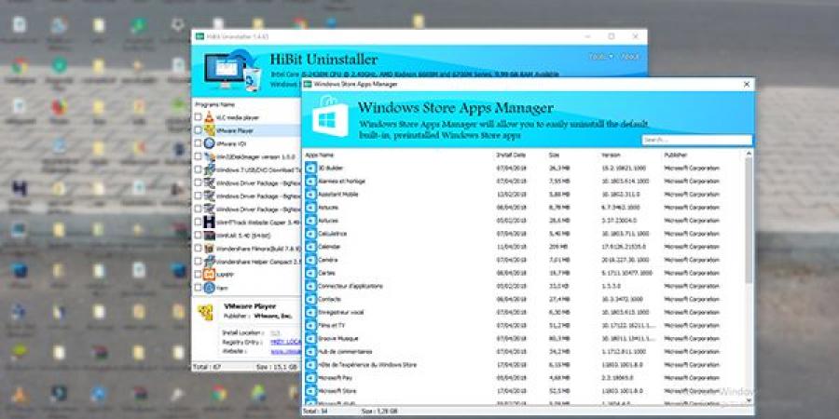Open the Tools dropdown in HiBit Uninstaller
This screenshot has height=419, width=839.
[601, 57]
